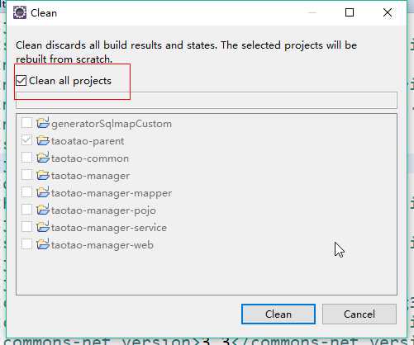Click the taoatao-parent project folder icon

pyautogui.click(x=43, y=140)
